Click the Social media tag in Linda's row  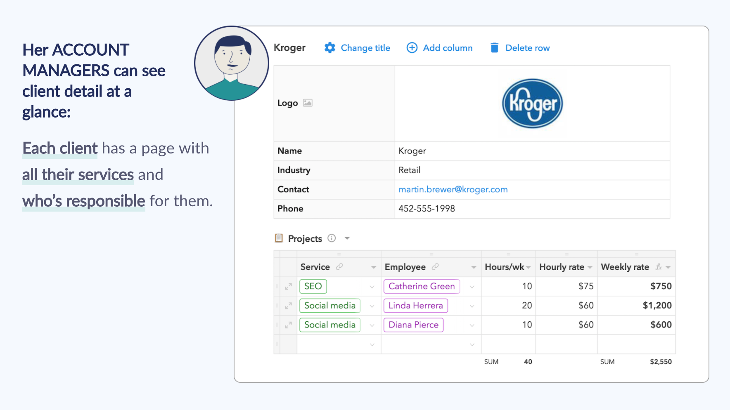pyautogui.click(x=330, y=306)
